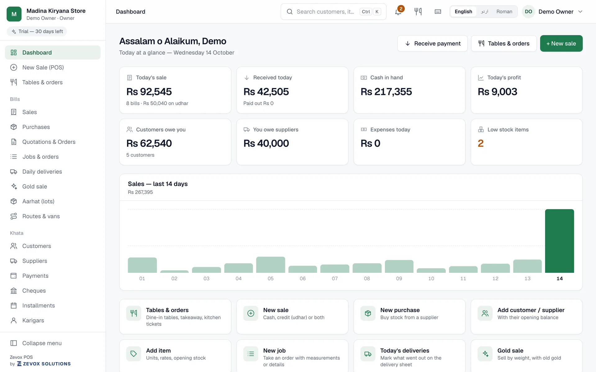
Task: Open the Low stock items card
Action: click(x=526, y=142)
